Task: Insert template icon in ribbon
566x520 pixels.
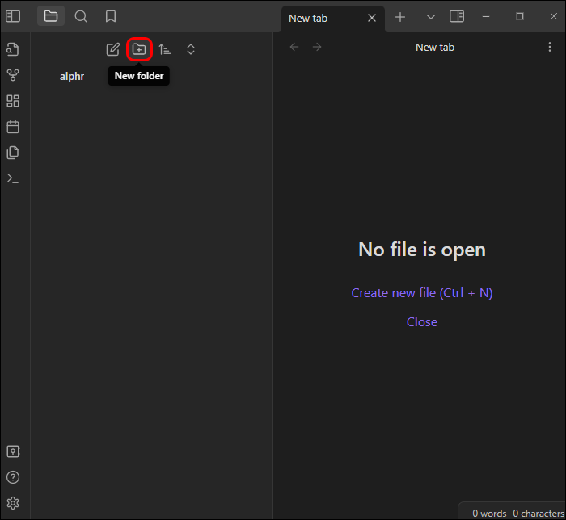Action: point(13,153)
